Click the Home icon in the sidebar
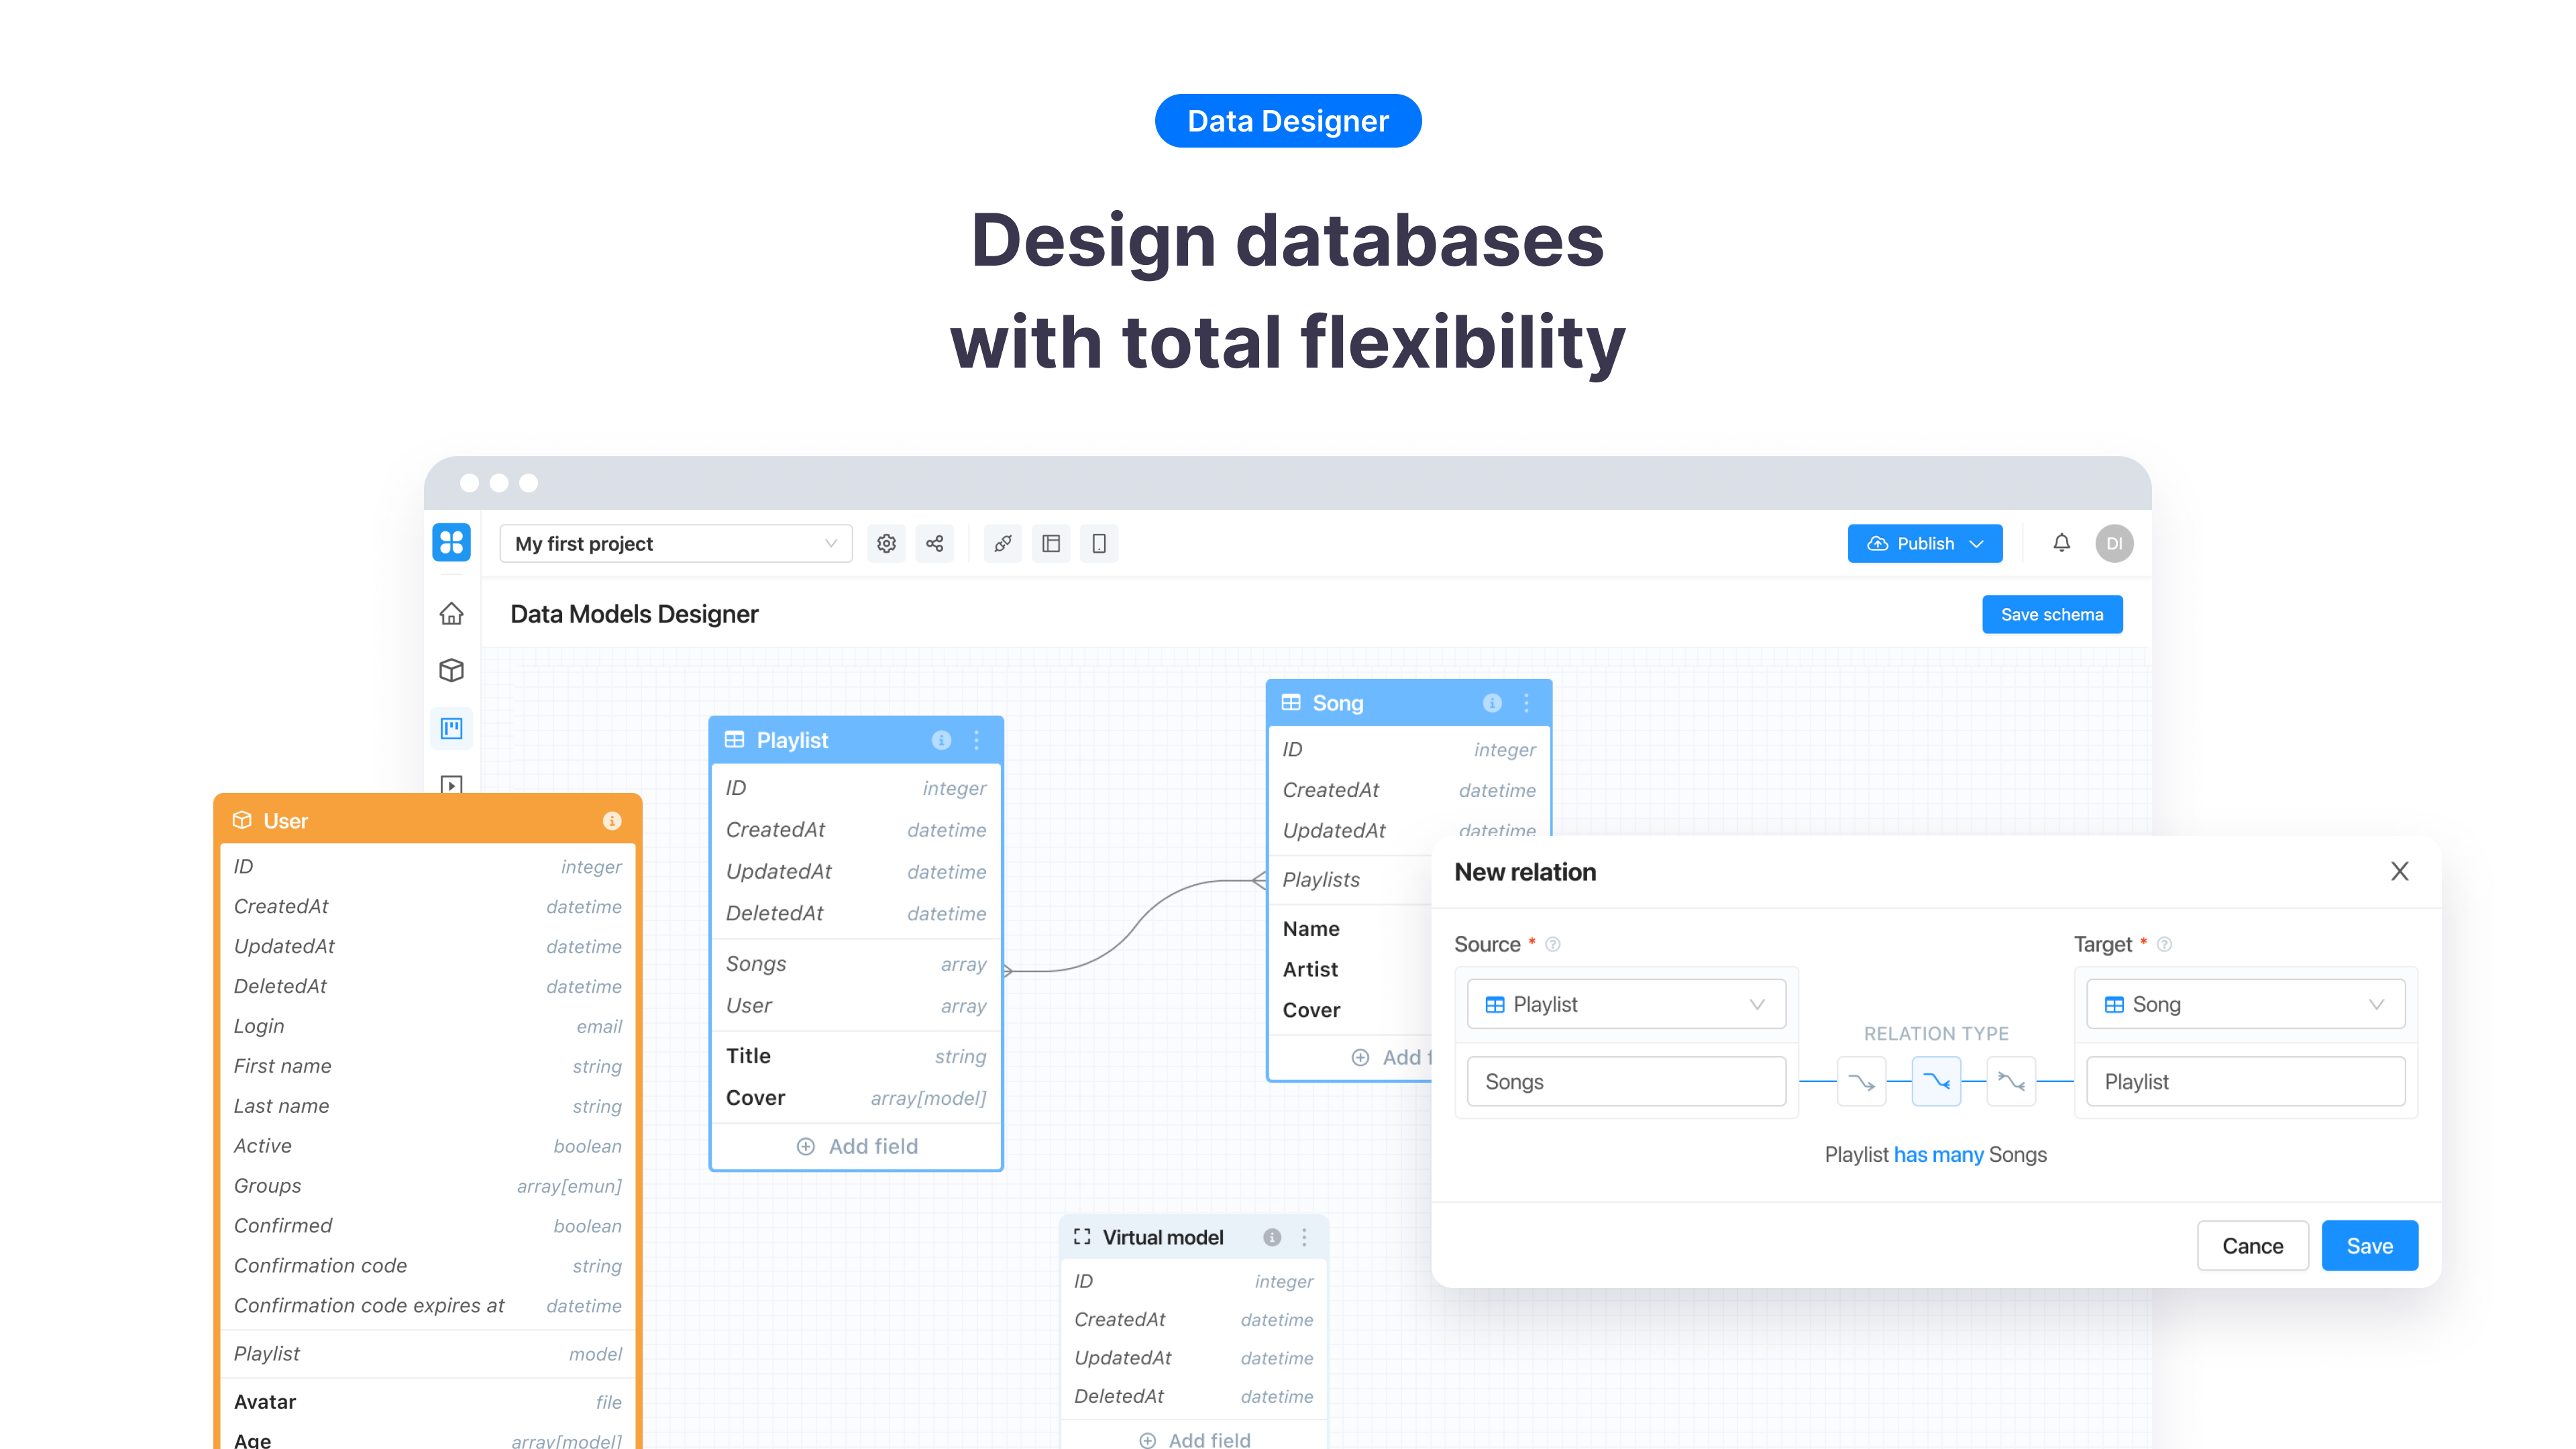 pyautogui.click(x=451, y=613)
